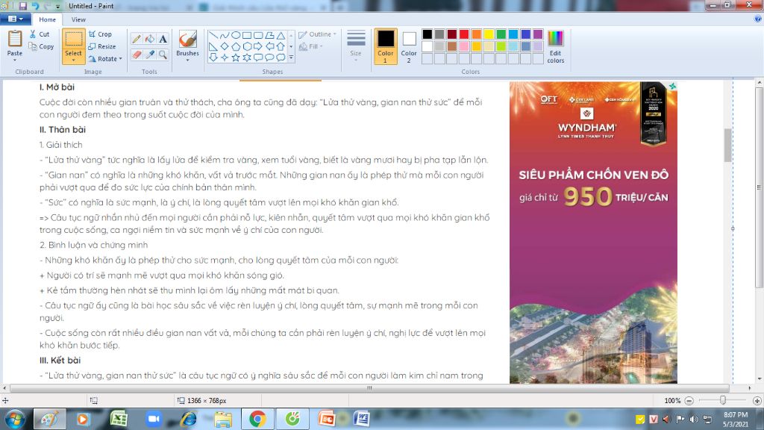Choose the Curve shape

tap(224, 35)
